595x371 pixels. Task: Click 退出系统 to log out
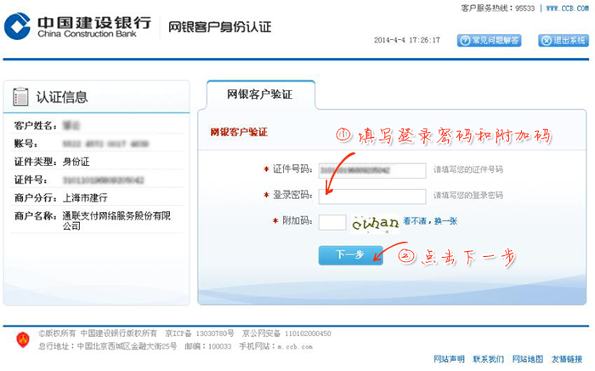[558, 40]
